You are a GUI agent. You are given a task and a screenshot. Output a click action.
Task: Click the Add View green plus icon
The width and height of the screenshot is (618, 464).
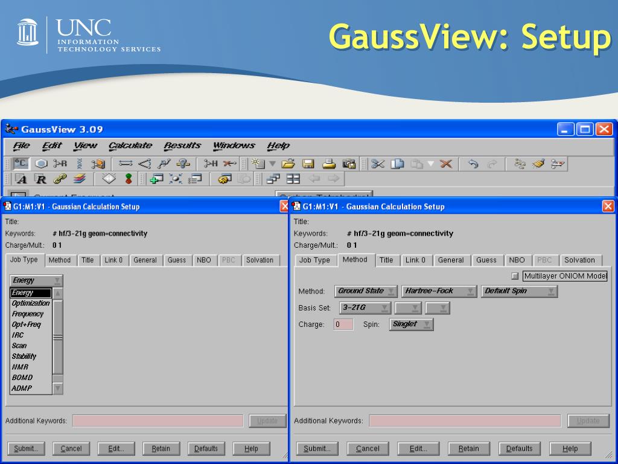tap(156, 179)
